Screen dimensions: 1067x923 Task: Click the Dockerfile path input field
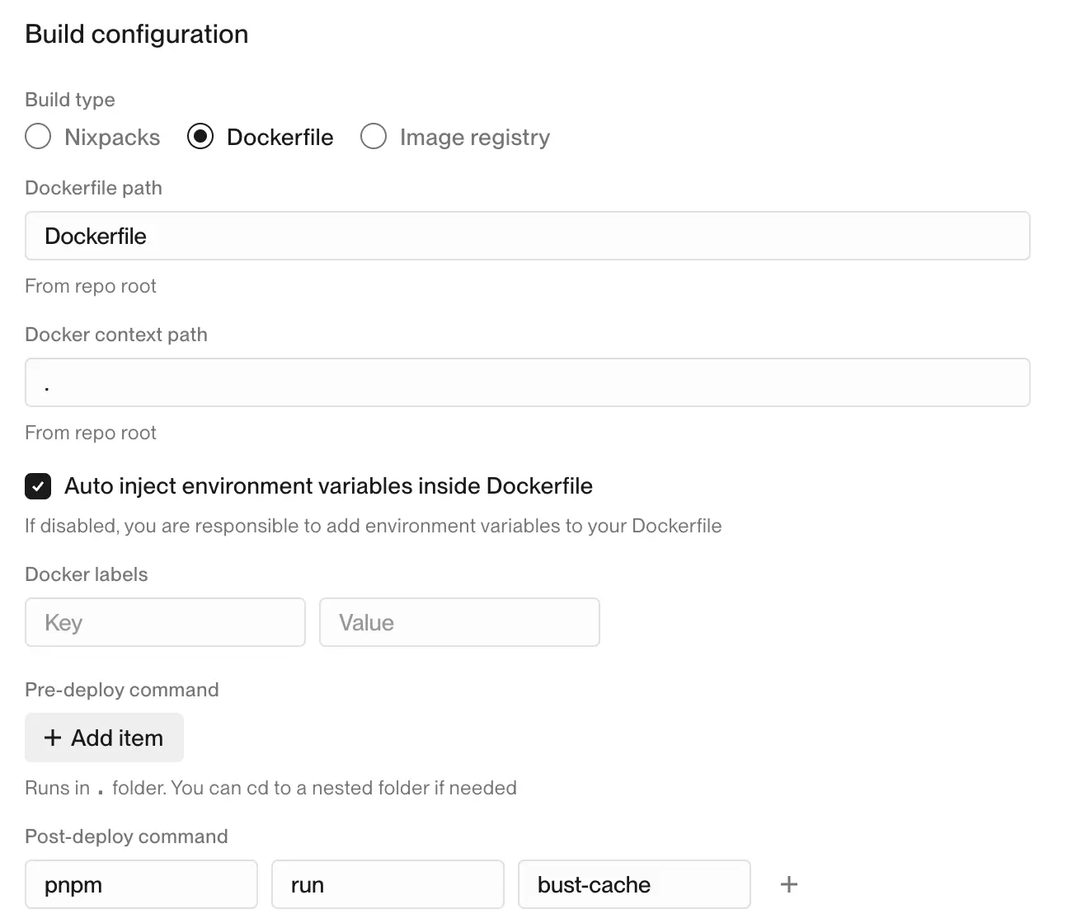point(527,237)
